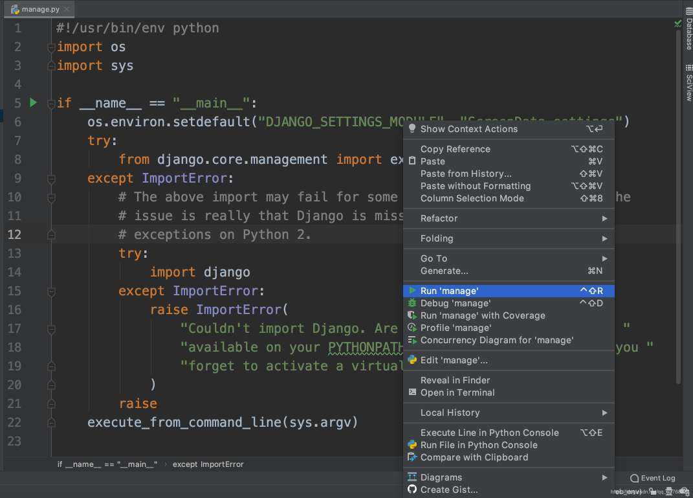This screenshot has height=498, width=693.
Task: Click the clipboard icon next to Paste
Action: coord(412,161)
